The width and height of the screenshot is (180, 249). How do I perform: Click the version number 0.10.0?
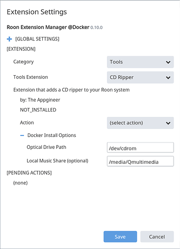tap(96, 27)
